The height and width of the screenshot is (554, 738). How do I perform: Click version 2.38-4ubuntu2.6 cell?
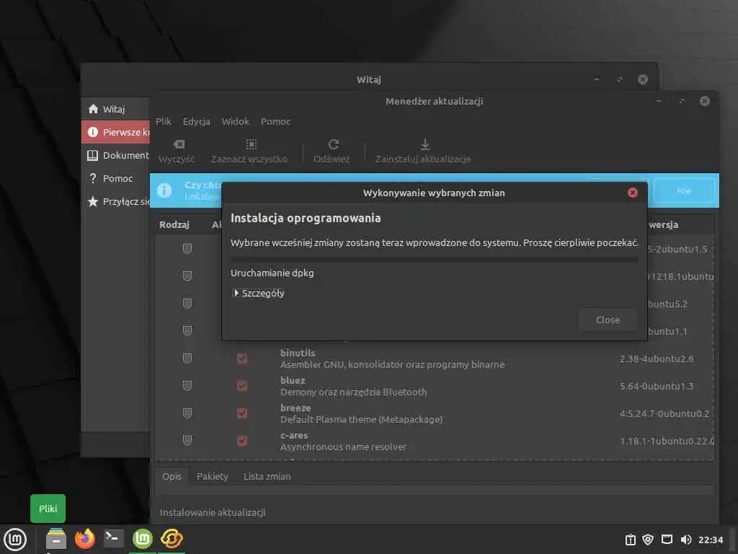point(656,359)
